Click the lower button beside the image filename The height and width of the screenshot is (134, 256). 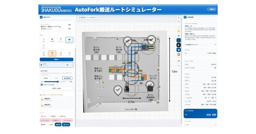click(x=70, y=29)
